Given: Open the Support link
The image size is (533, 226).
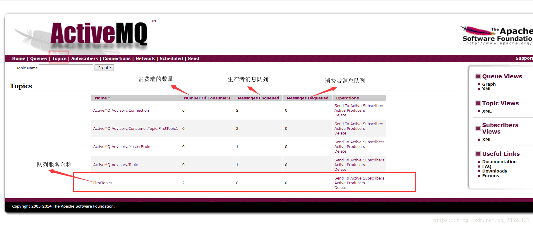Looking at the screenshot, I should (x=524, y=58).
